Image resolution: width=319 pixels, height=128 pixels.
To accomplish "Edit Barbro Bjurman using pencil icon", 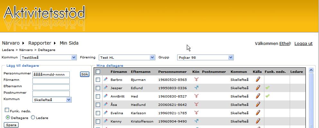I will pyautogui.click(x=105, y=79).
